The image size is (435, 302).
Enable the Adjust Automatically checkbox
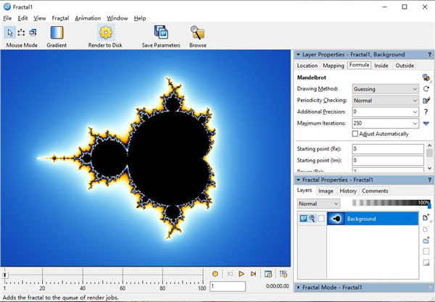355,134
